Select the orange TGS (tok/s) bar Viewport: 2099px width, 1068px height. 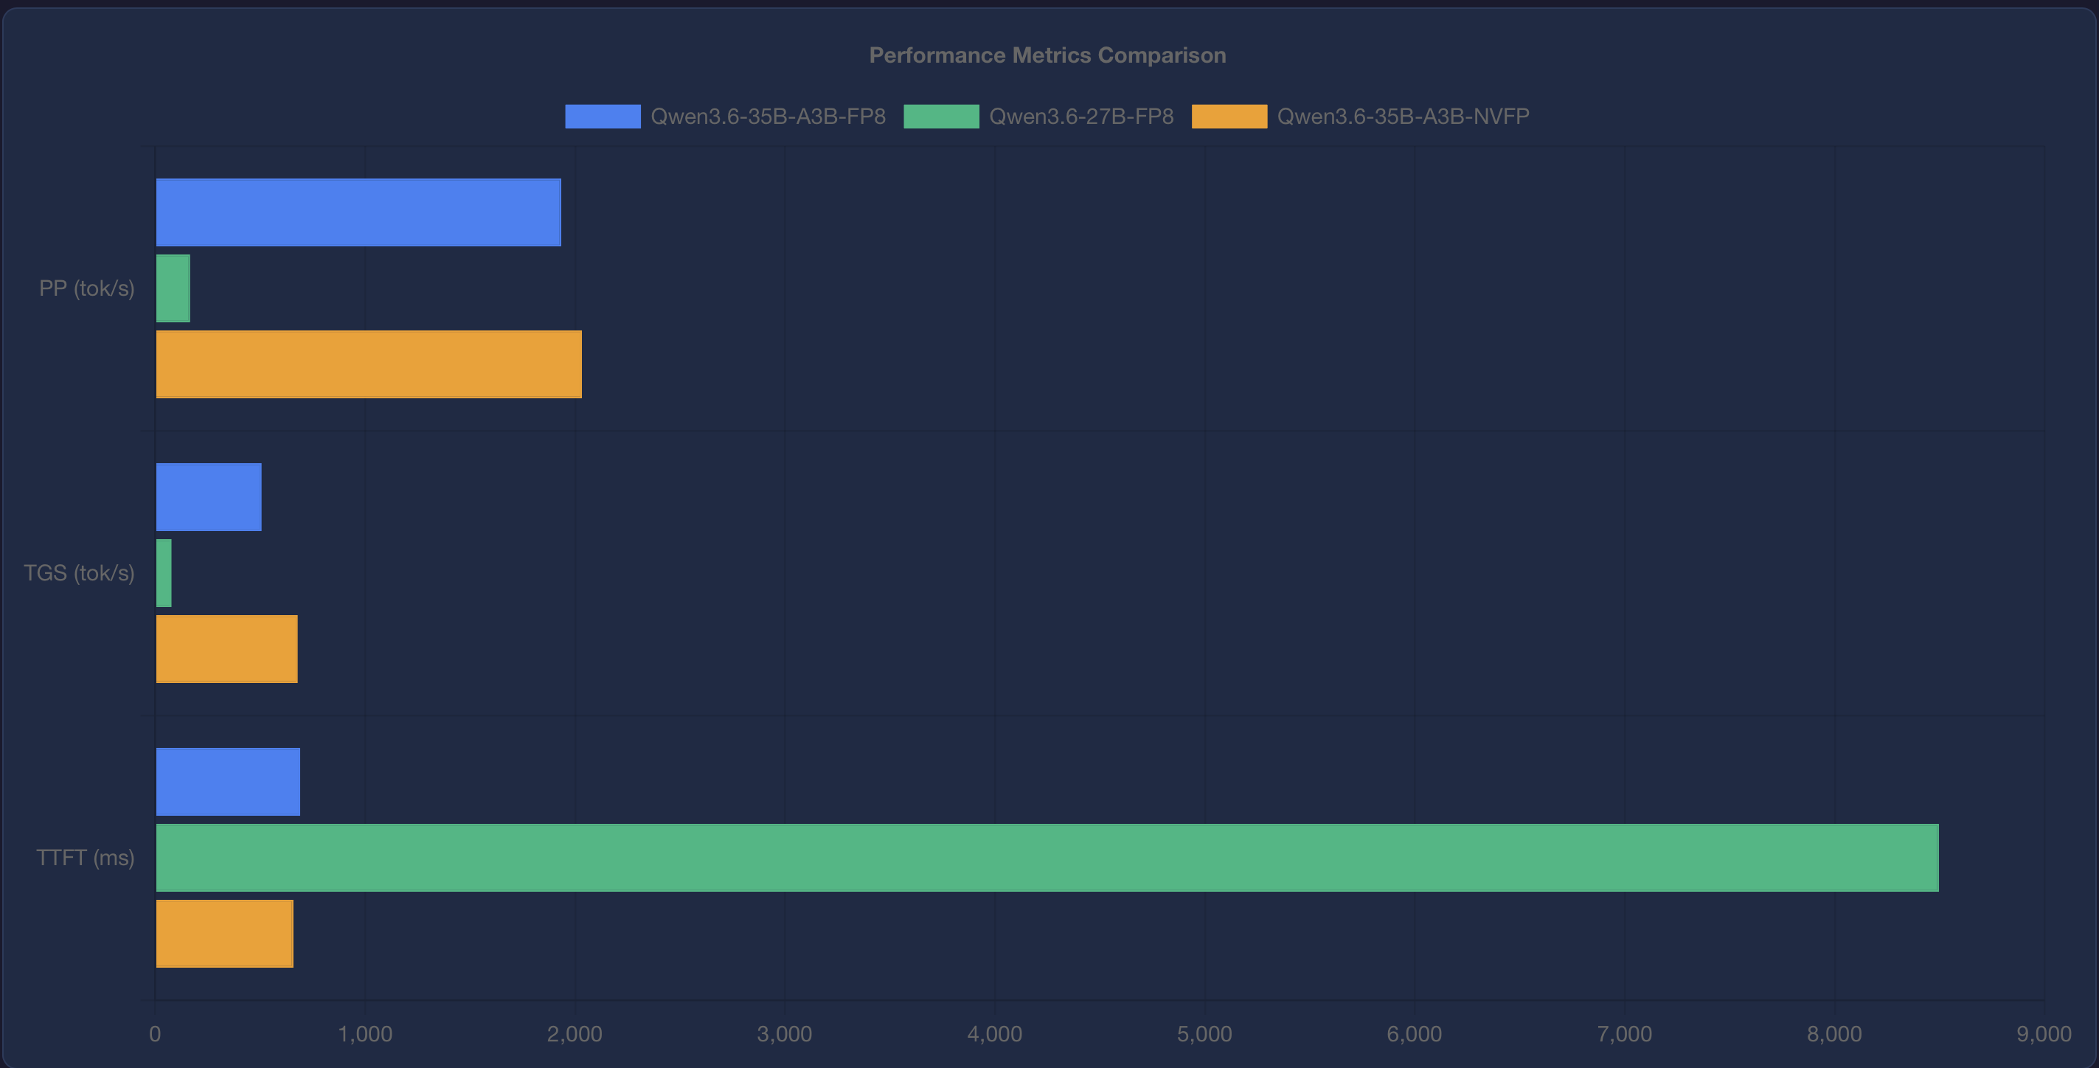pyautogui.click(x=226, y=648)
